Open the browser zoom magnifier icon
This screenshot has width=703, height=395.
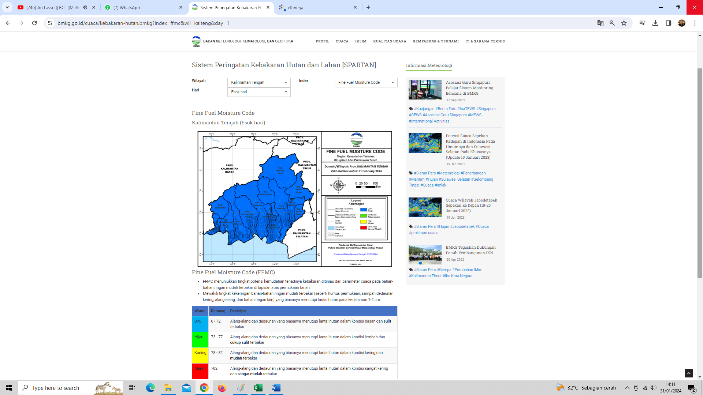(612, 23)
